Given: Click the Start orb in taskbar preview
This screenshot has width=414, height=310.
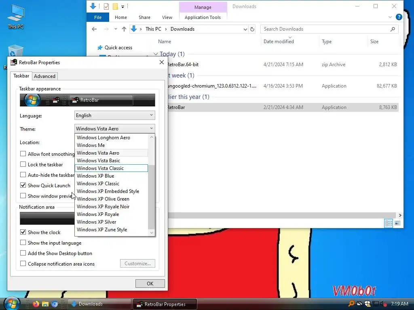Looking at the screenshot, I should tap(32, 100).
